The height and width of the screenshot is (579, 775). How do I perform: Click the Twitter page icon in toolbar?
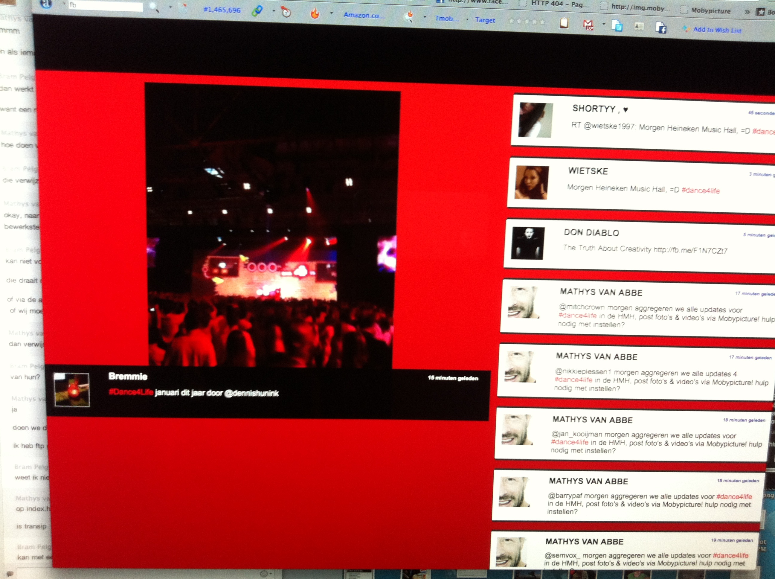pos(617,26)
